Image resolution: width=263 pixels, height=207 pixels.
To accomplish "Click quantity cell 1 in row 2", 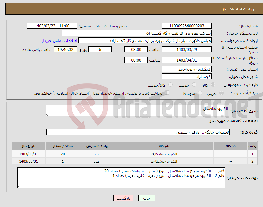I will click(63, 161).
